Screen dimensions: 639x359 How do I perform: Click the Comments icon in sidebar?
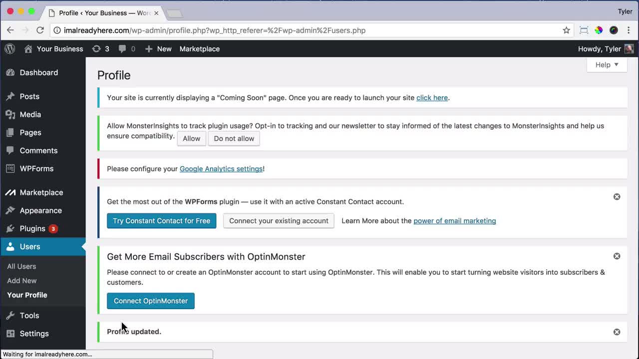10,150
